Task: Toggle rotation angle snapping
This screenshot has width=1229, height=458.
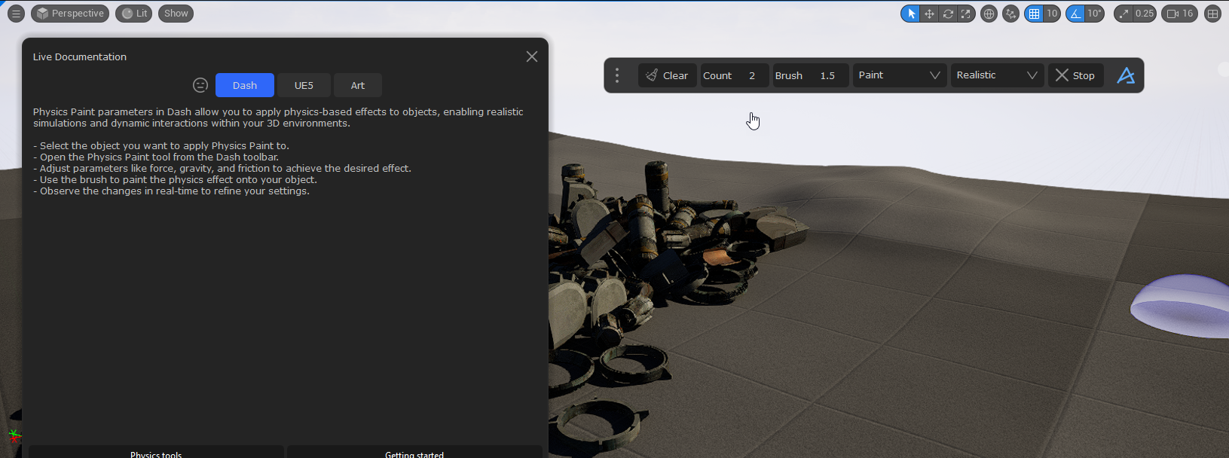Action: point(1075,14)
